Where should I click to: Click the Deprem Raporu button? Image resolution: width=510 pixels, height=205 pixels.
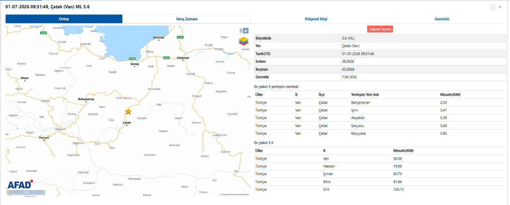point(380,29)
